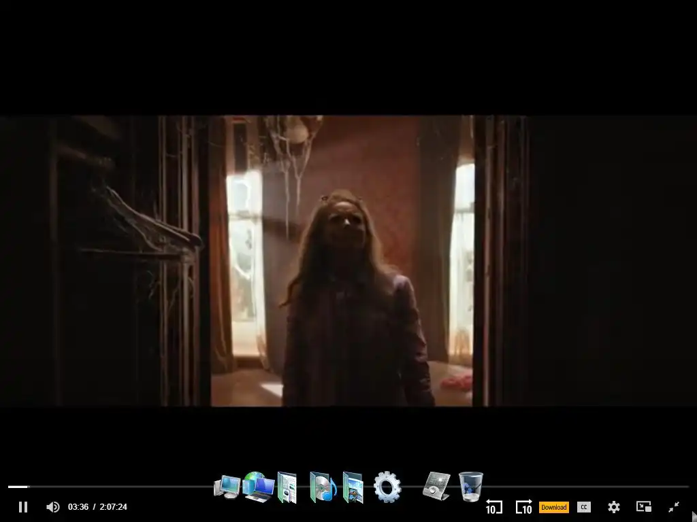The width and height of the screenshot is (697, 522).
Task: Open the Computer dock icon
Action: 227,487
